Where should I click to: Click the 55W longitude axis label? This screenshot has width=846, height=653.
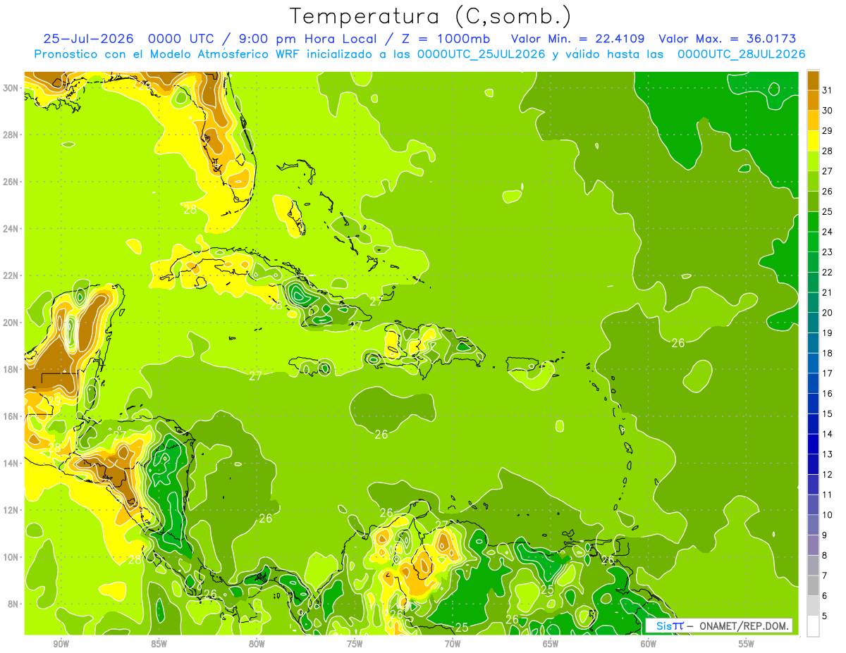tap(747, 644)
